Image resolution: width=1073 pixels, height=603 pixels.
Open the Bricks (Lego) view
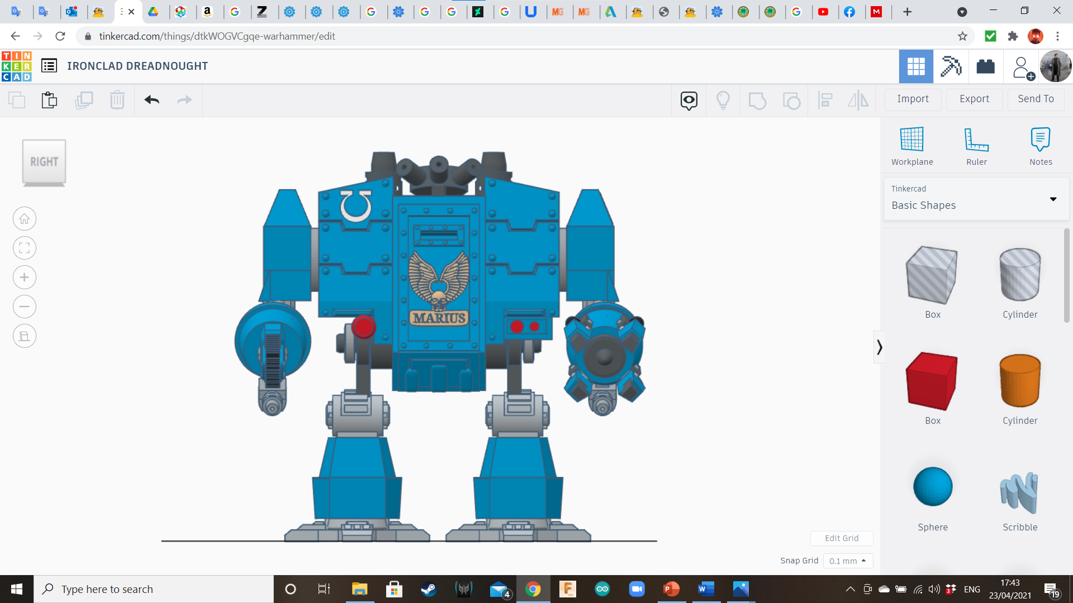tap(985, 66)
